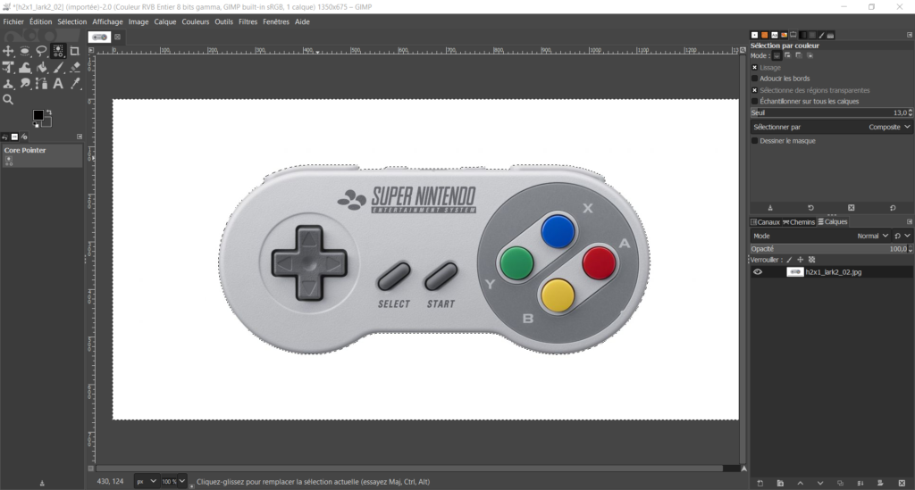Open the Couleurs menu
Screen dimensions: 915x490
click(195, 21)
